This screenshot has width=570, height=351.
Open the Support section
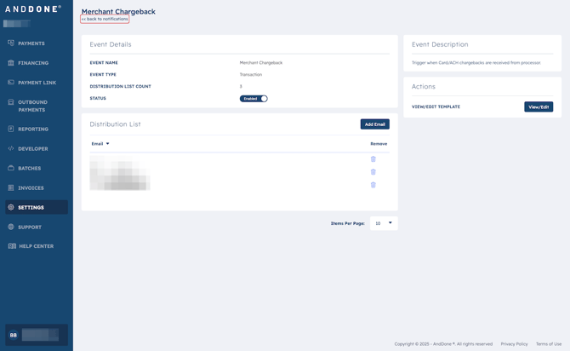pyautogui.click(x=29, y=227)
